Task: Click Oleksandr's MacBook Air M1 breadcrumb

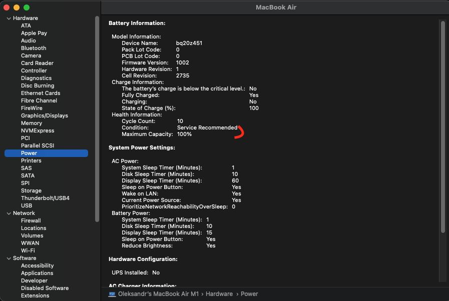Action: (159, 294)
